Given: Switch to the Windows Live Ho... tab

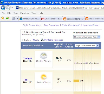Looking at the screenshot, I should [x=30, y=19].
